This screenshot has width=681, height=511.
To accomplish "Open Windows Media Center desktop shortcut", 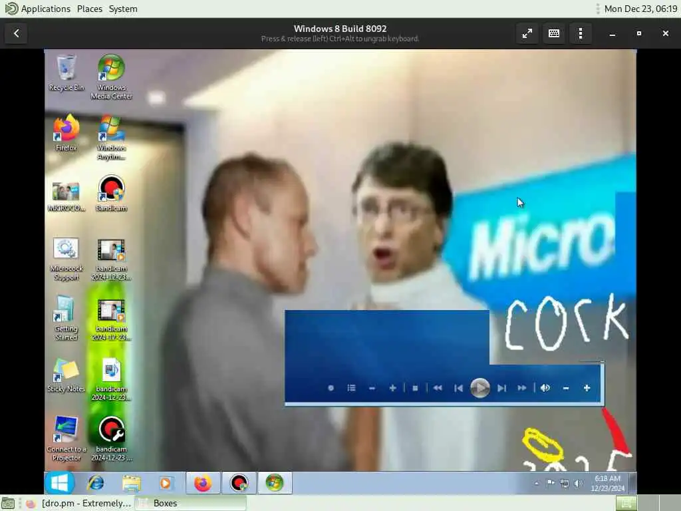I will [111, 77].
